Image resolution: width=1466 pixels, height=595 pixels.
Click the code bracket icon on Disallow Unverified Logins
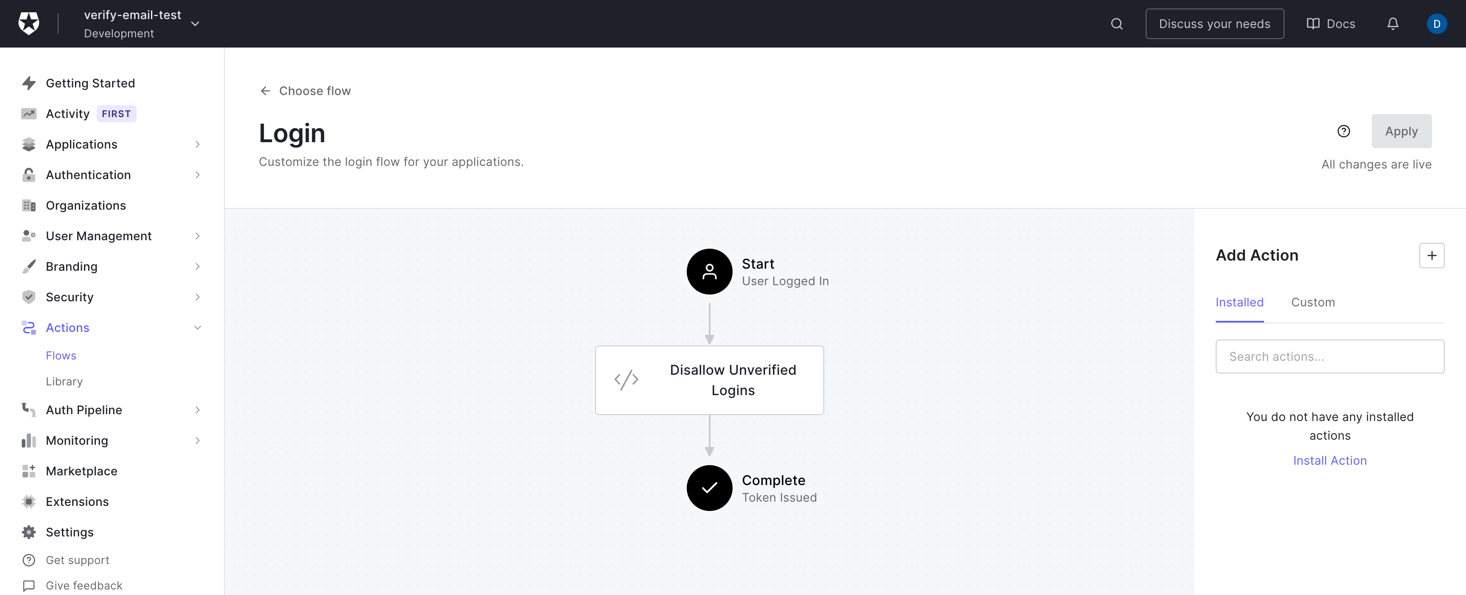[x=626, y=380]
